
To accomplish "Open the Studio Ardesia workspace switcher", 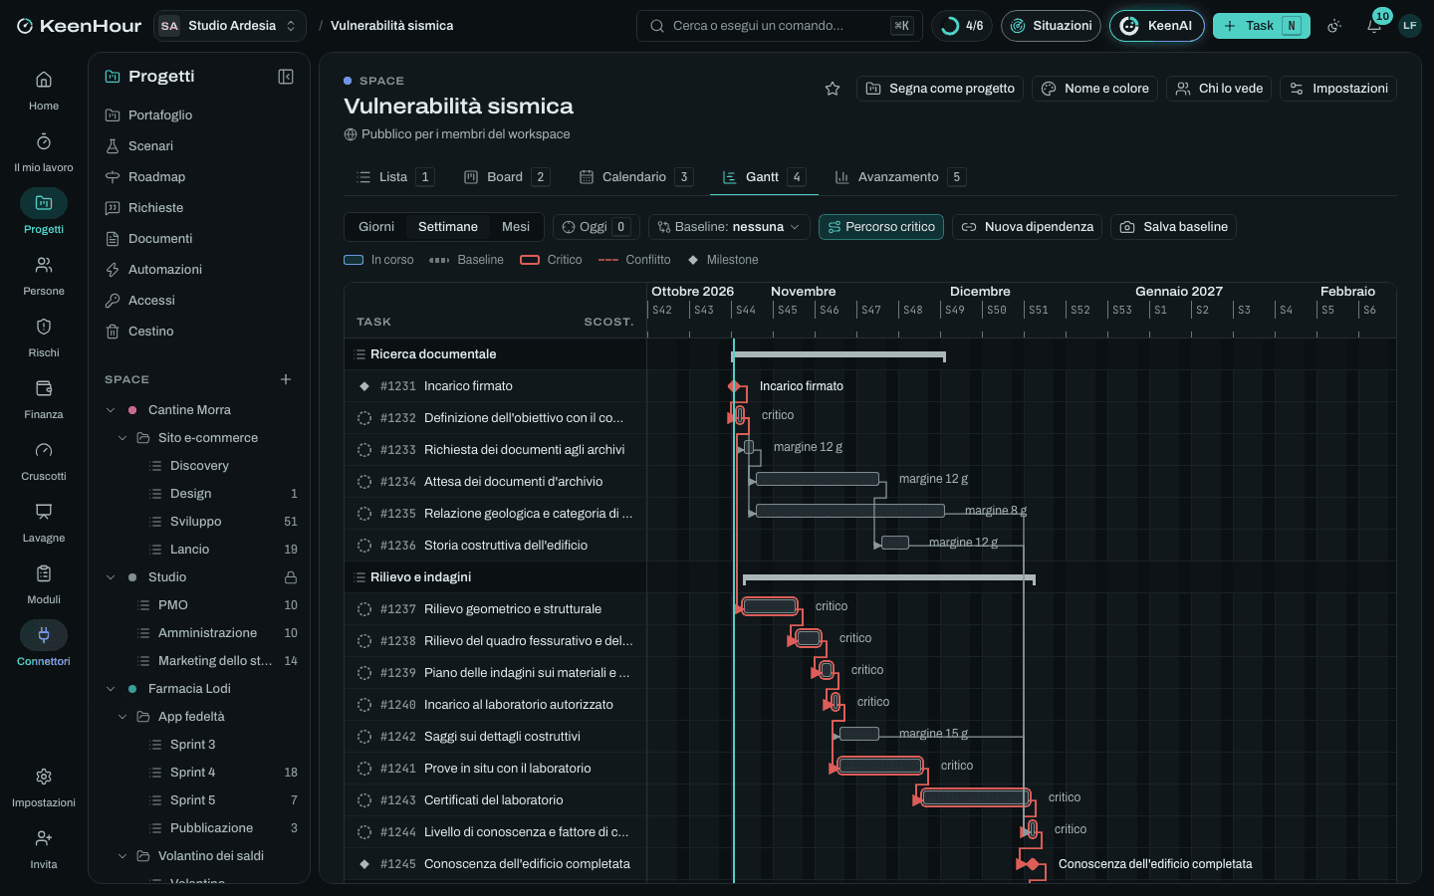I will coord(229,26).
